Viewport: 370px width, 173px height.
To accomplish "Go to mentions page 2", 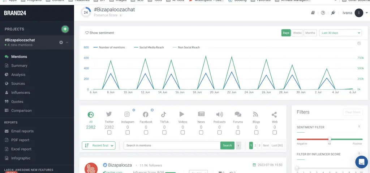I will click(255, 146).
